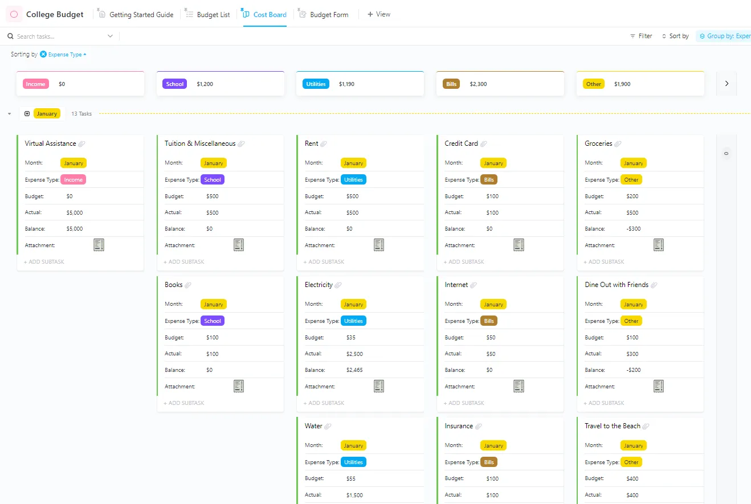Click the icon box beside the January group tag
Image resolution: width=751 pixels, height=504 pixels.
[27, 114]
